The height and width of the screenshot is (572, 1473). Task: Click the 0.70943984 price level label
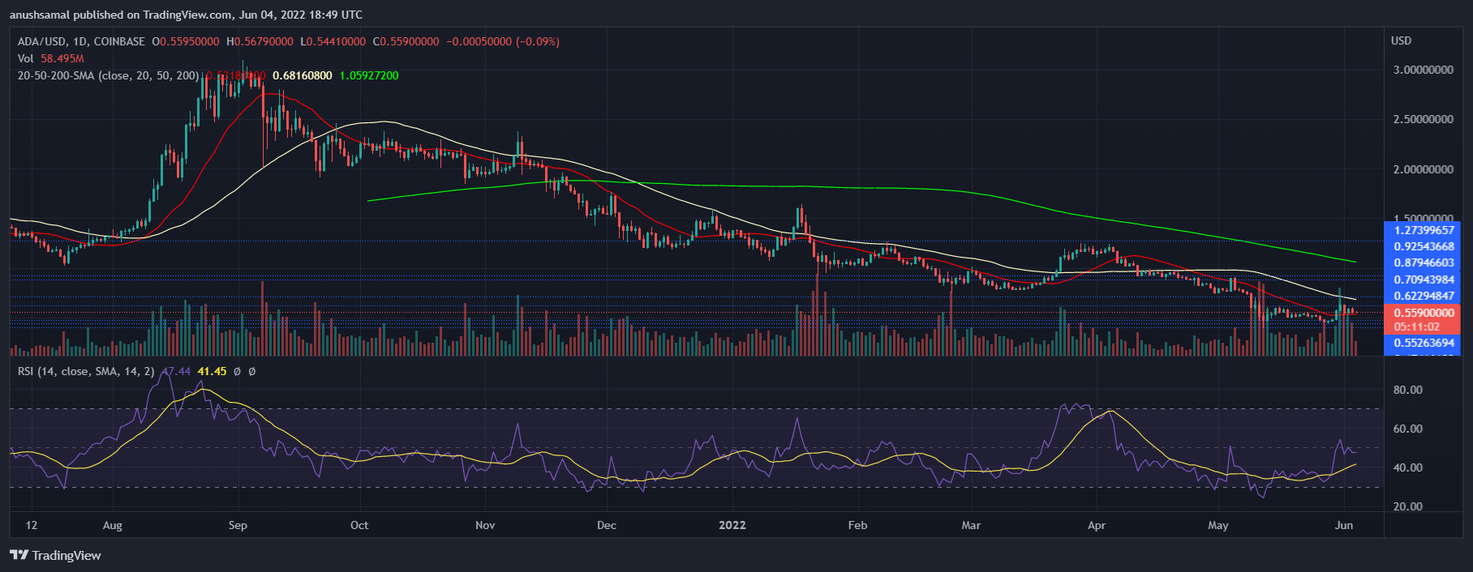1424,280
